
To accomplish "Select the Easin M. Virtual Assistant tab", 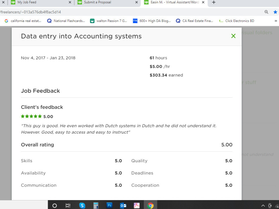I will [x=174, y=3].
